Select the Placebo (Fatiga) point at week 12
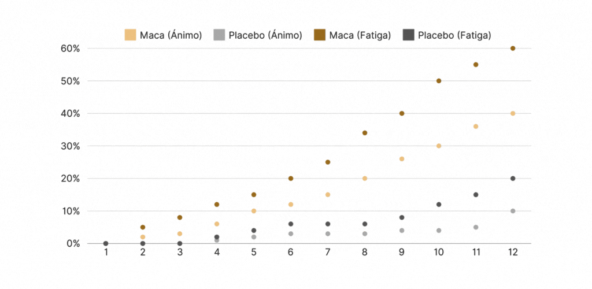 513,179
